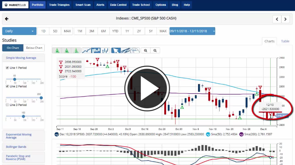This screenshot has height=165, width=295.
Task: Open the Alerts menu
Action: (100, 5)
